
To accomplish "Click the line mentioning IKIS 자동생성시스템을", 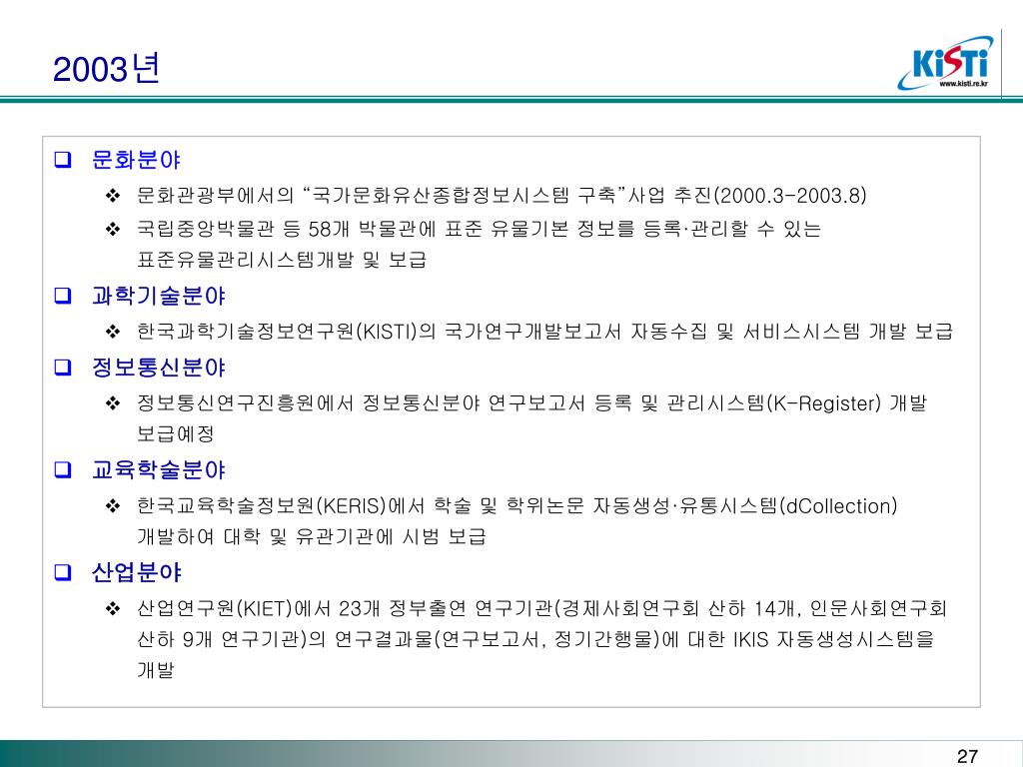I will coord(535,639).
